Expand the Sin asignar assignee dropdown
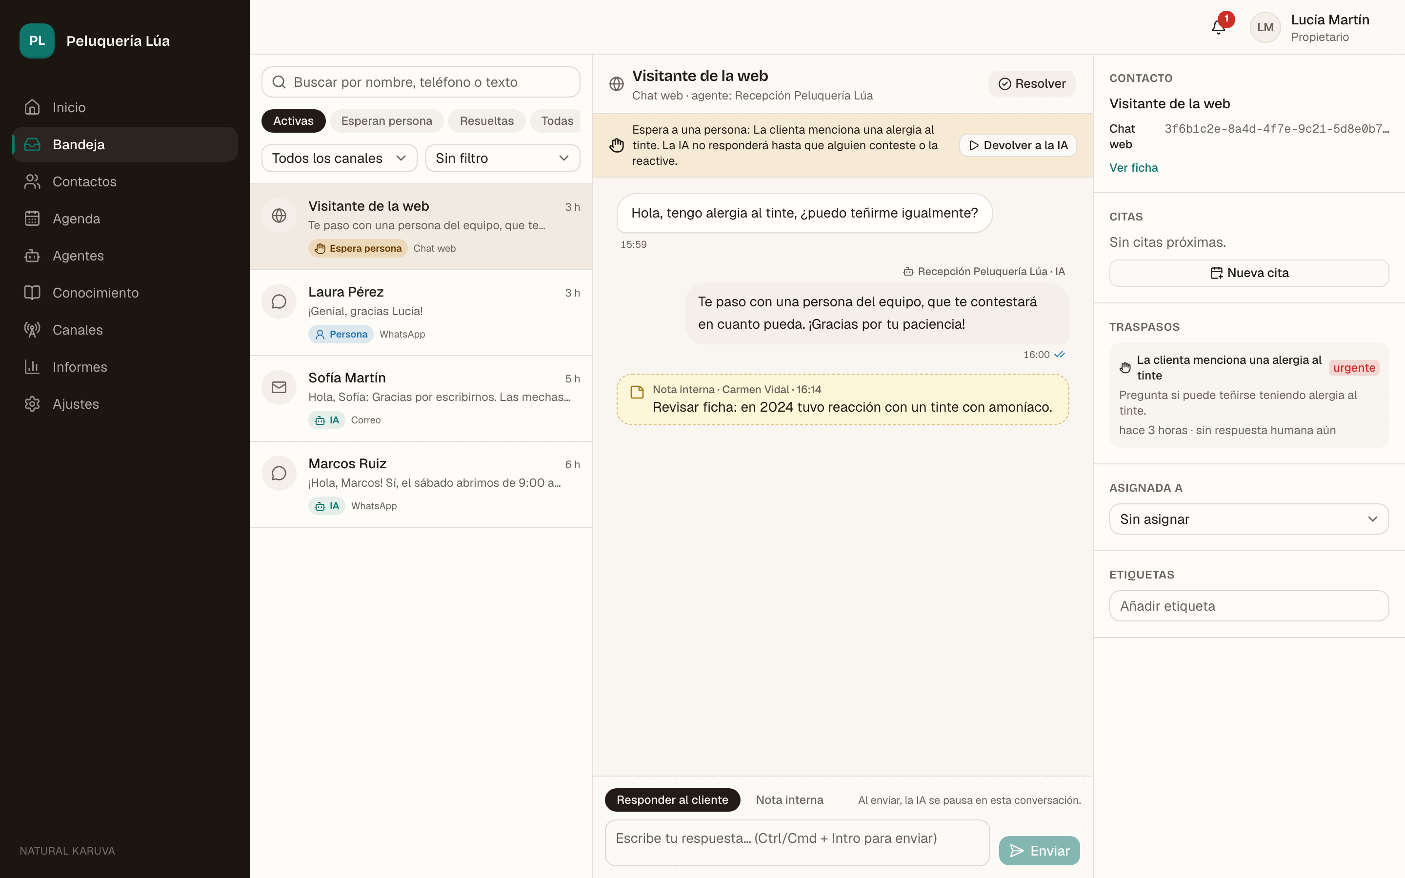 (x=1248, y=519)
